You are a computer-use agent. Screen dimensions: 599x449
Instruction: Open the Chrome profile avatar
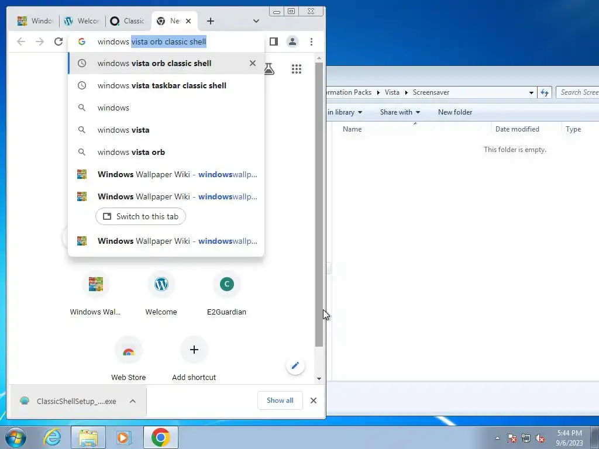tap(292, 42)
